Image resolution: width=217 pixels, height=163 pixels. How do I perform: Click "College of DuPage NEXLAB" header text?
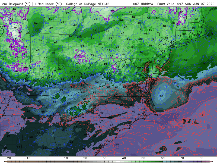click(88, 4)
